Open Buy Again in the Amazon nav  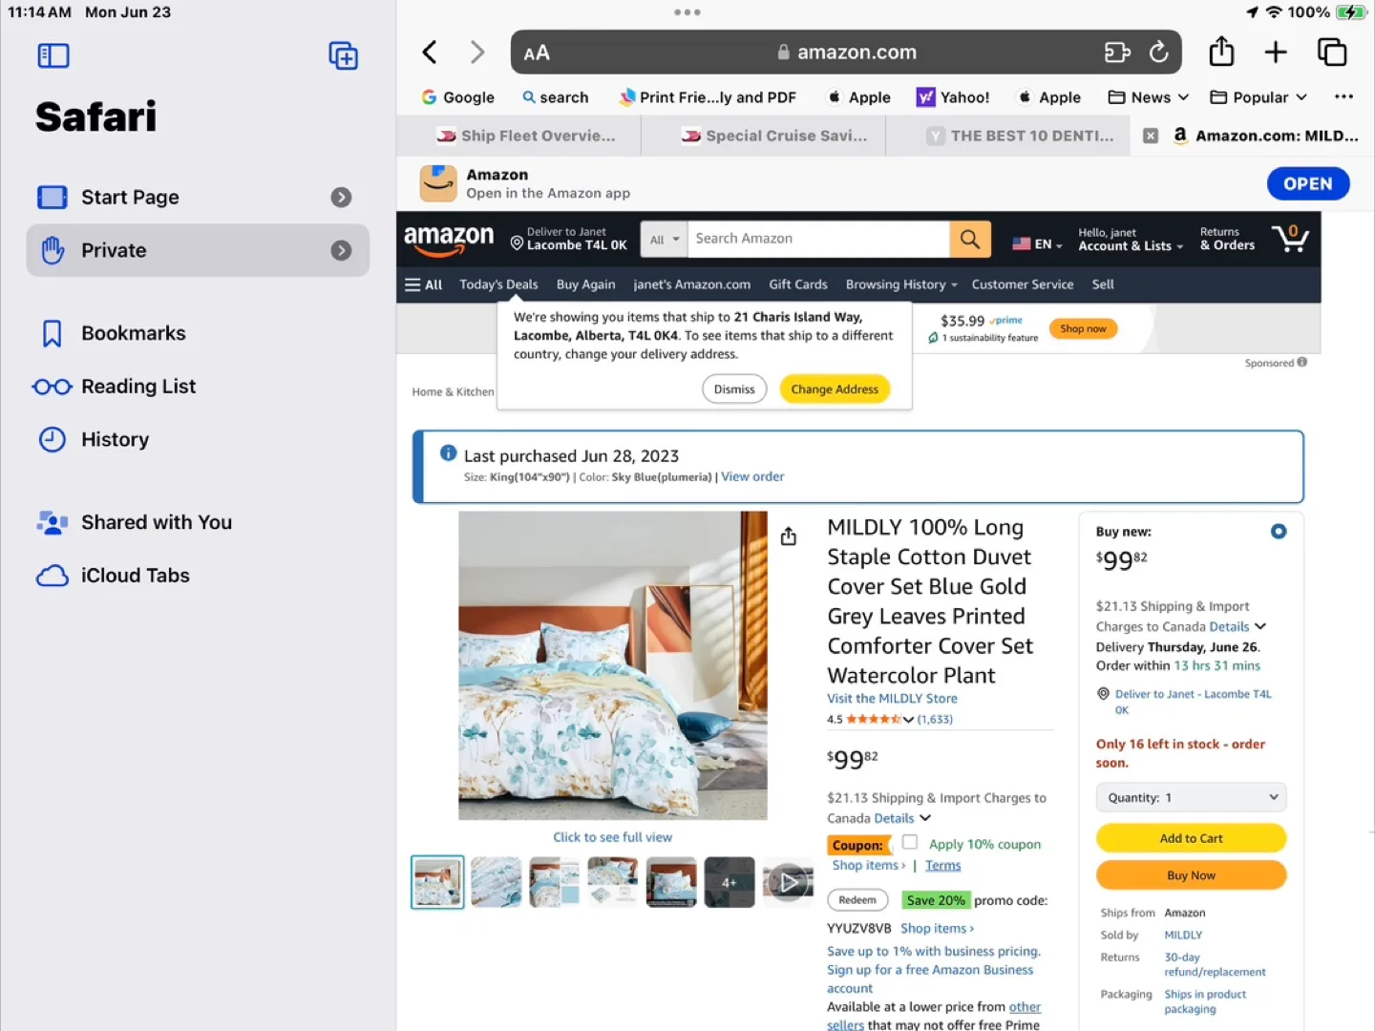click(585, 284)
